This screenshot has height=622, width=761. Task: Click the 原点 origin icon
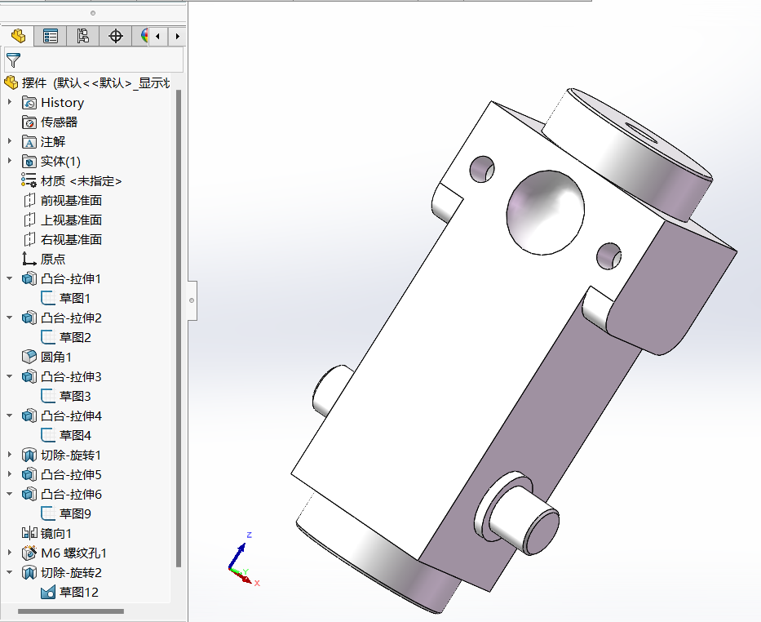tap(29, 259)
